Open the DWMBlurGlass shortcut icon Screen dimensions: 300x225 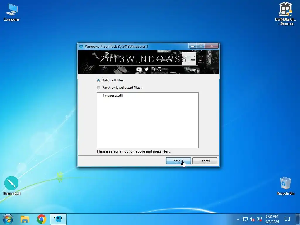coord(285,14)
